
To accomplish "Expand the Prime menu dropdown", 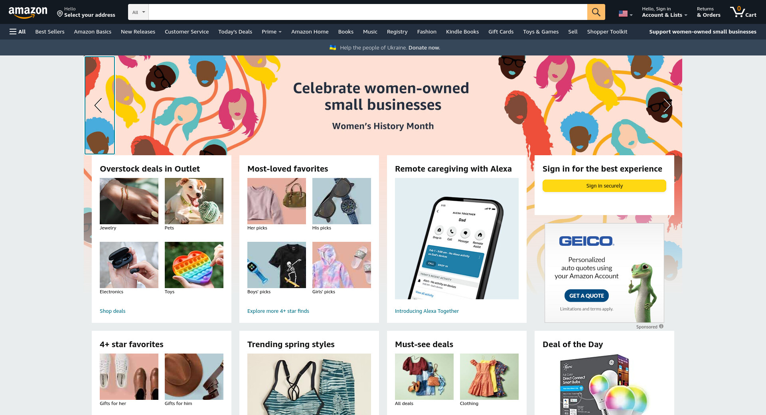I will pyautogui.click(x=272, y=32).
